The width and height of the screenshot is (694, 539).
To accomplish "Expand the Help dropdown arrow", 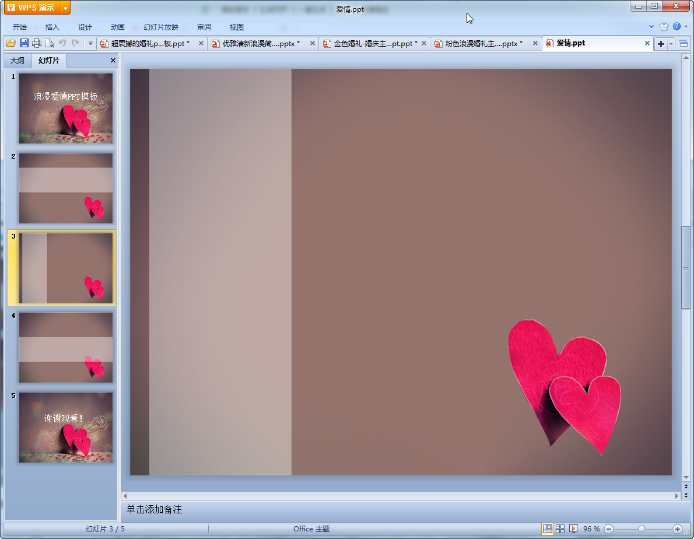I will coord(686,27).
